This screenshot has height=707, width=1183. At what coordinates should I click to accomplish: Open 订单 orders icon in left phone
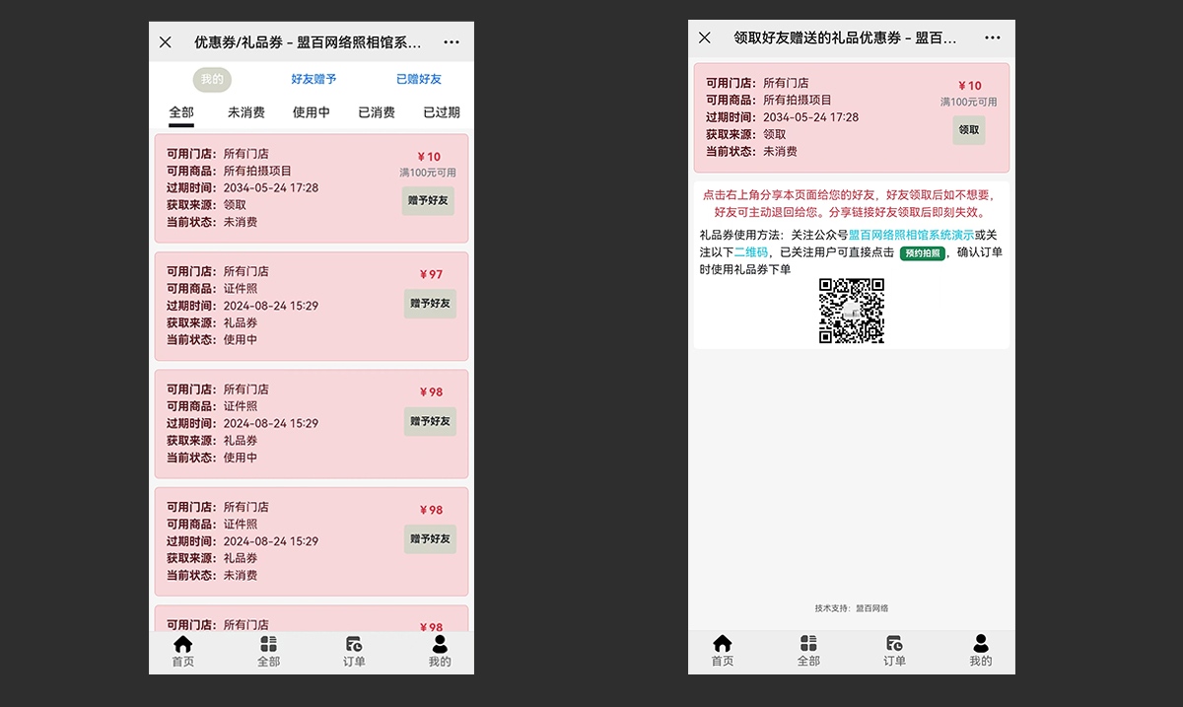(x=354, y=644)
